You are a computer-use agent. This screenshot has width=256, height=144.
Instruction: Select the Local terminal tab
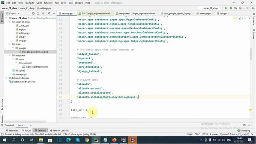point(20,125)
